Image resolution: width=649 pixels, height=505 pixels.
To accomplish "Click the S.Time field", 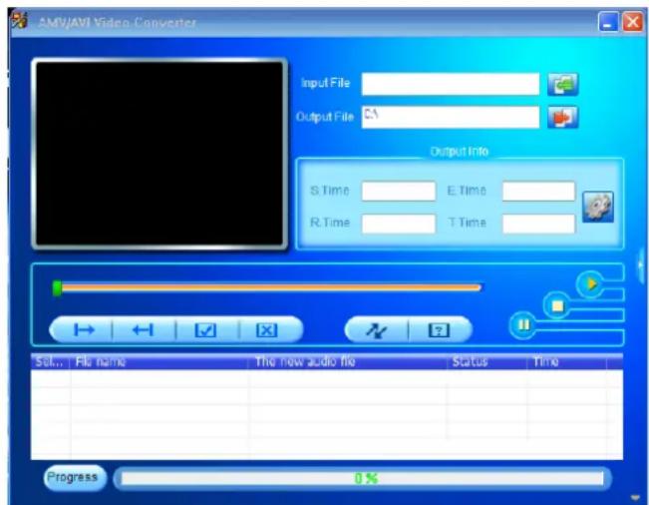I will pos(399,191).
